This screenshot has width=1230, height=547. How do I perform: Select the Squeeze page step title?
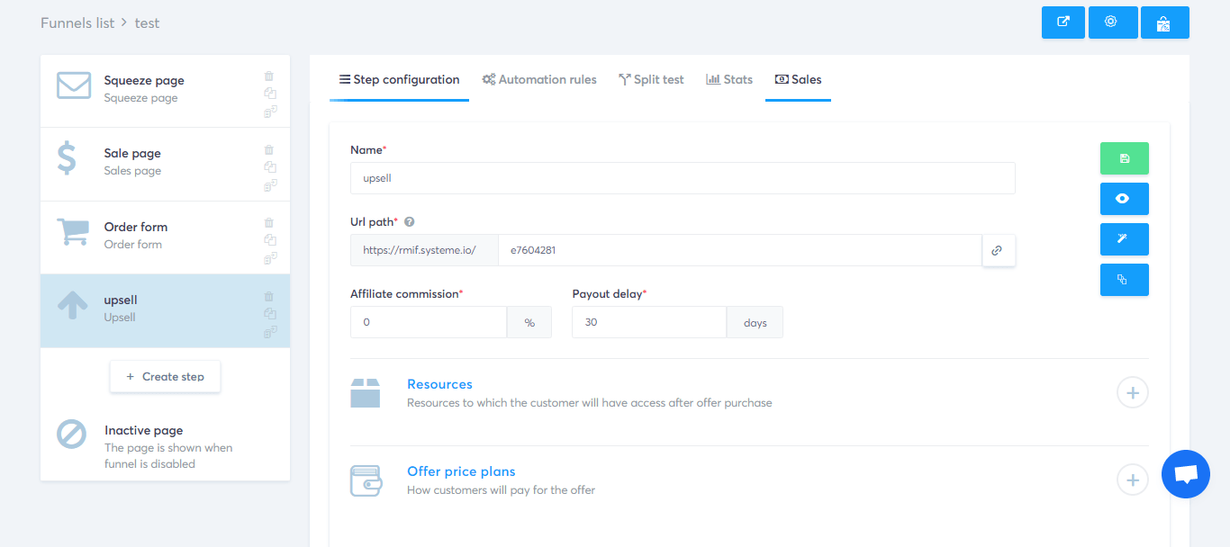point(144,80)
